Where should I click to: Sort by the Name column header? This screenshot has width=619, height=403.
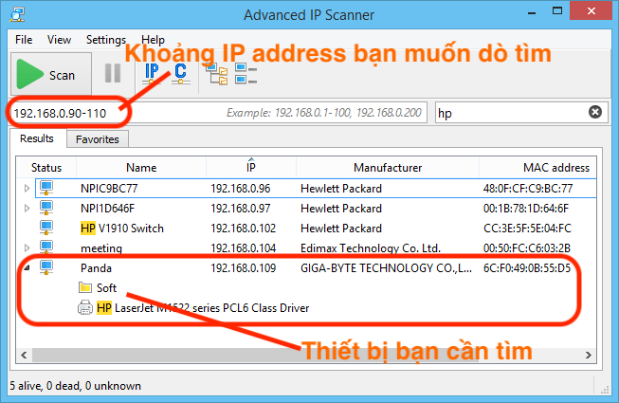[141, 168]
